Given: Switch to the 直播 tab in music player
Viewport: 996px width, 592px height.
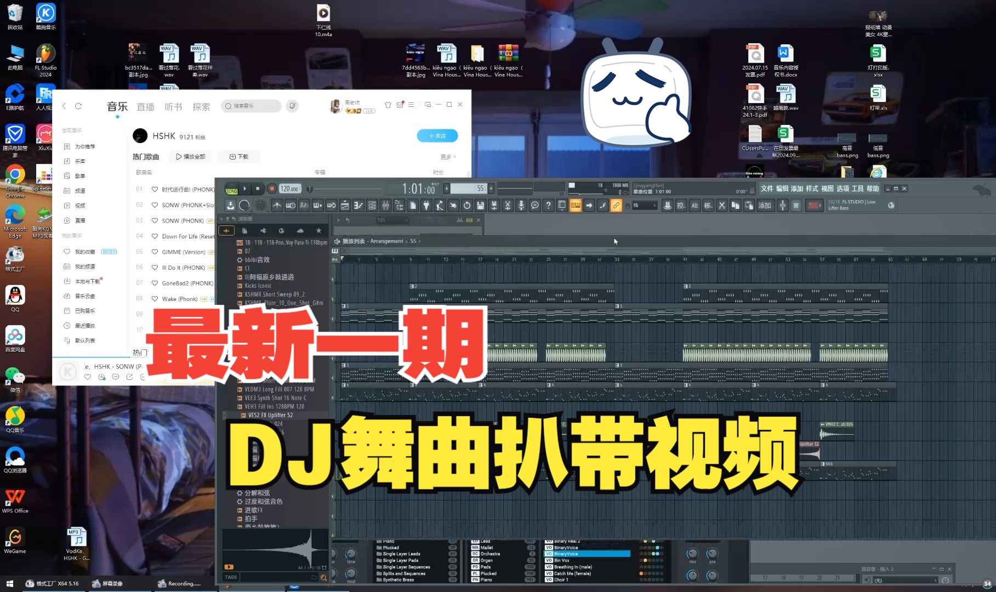Looking at the screenshot, I should coord(145,107).
